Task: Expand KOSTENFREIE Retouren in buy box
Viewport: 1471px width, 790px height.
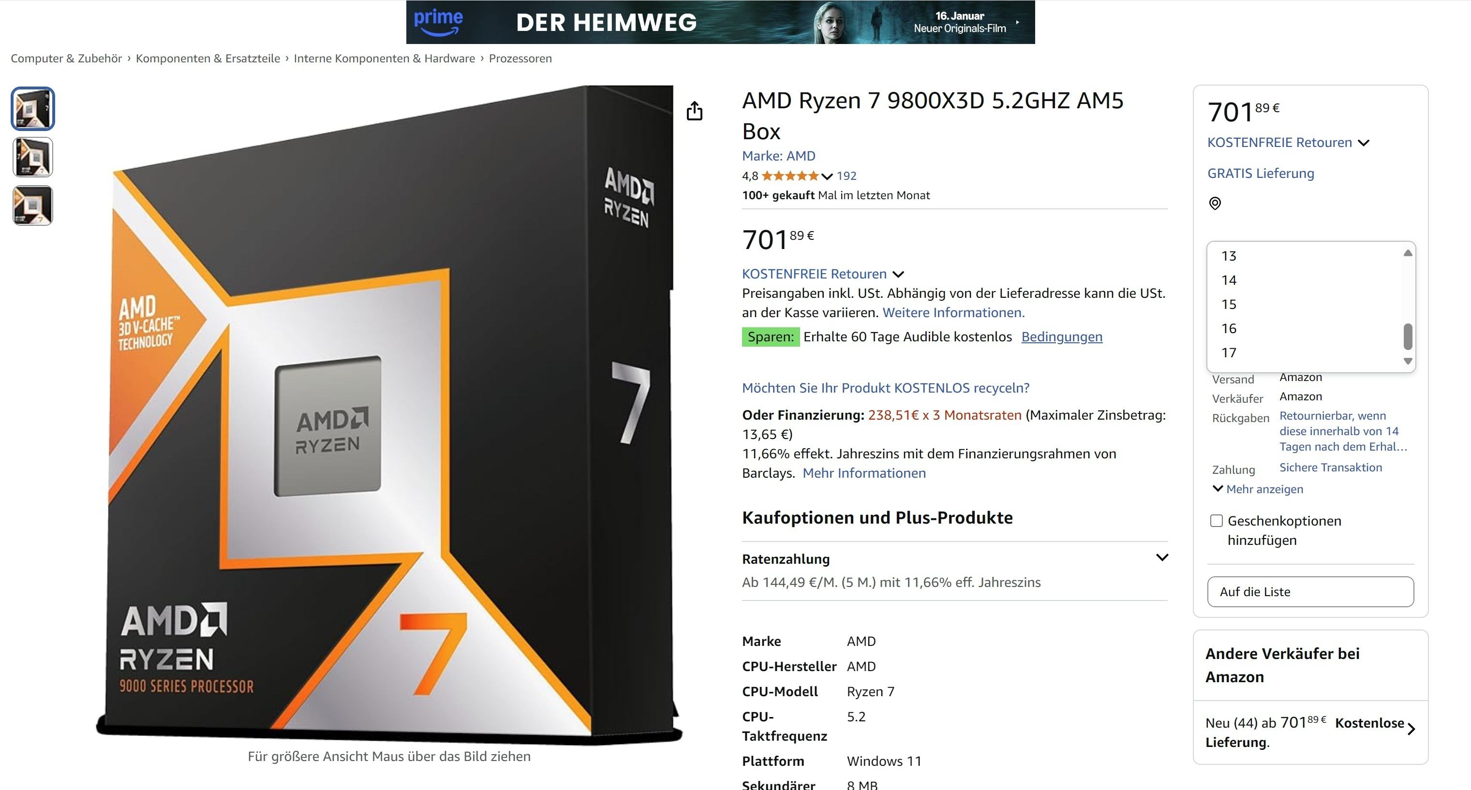Action: [x=1363, y=143]
